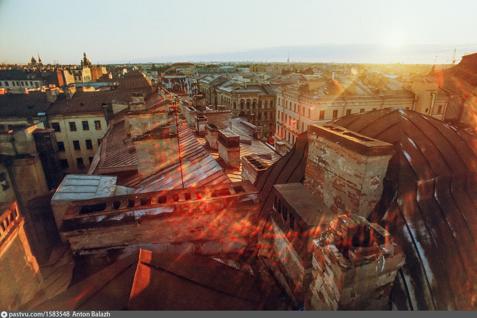Screen dimensions: 477x318
Task: Click the thin antenna pole on the roof
Action: tap(179, 146)
